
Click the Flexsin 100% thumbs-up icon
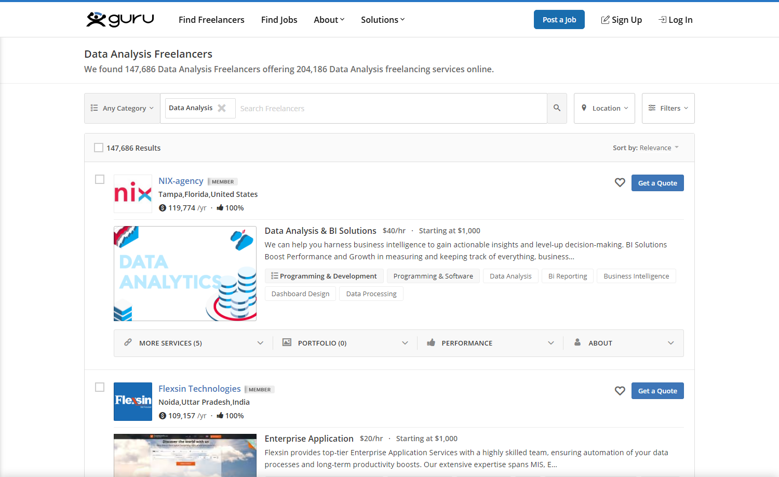click(x=220, y=415)
